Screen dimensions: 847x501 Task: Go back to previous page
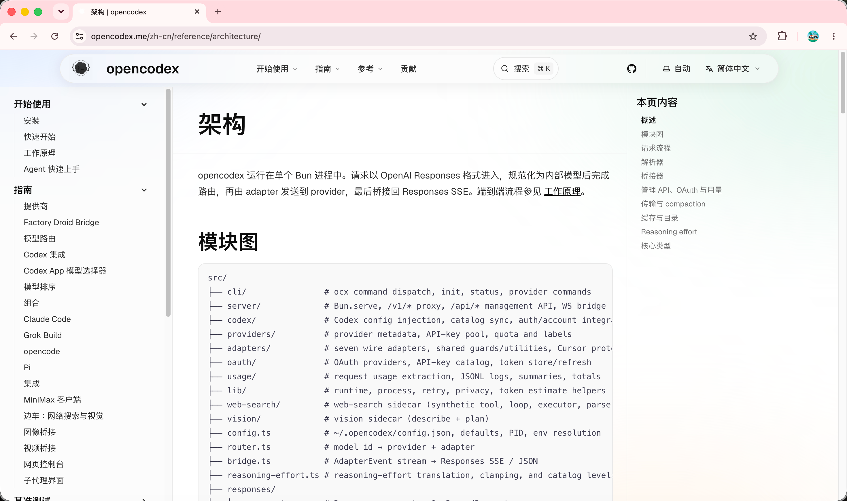coord(14,36)
